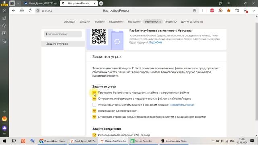Add a sidebar item with the plus icon

[4, 112]
